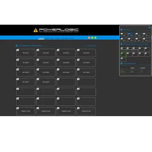Click the orange info icon in header
152x152 pixels.
[89, 38]
